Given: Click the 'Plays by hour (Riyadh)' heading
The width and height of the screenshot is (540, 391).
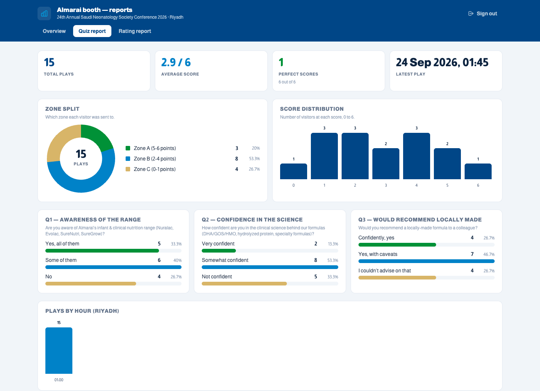Looking at the screenshot, I should (82, 311).
